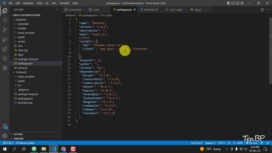Open the Help menu
This screenshot has width=272, height=153.
tap(75, 3)
